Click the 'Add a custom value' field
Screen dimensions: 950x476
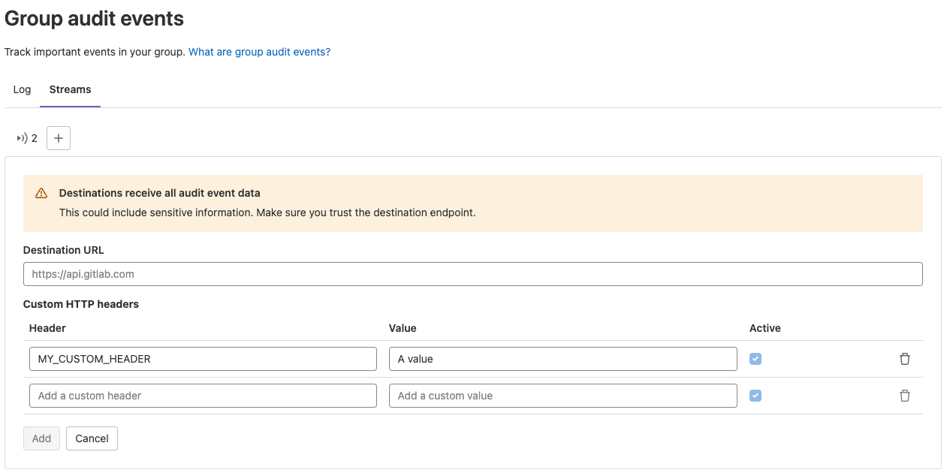tap(562, 396)
